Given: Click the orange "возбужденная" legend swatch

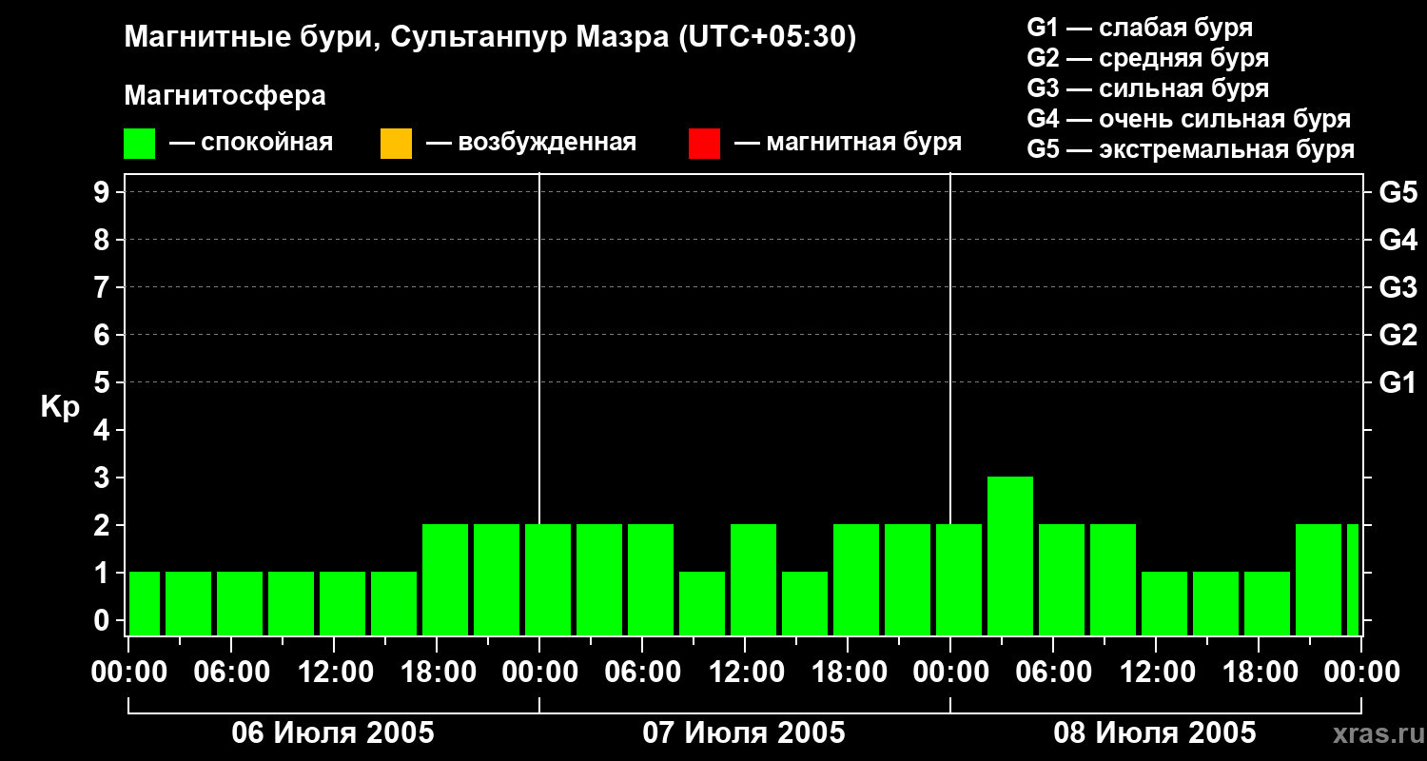Looking at the screenshot, I should [x=396, y=144].
